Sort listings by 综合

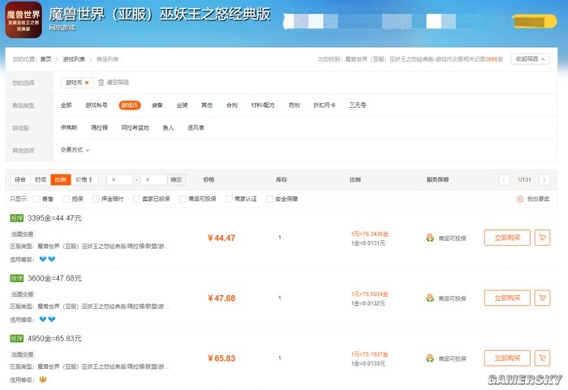click(20, 180)
